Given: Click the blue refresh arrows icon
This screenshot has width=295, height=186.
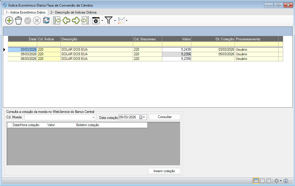Looking at the screenshot, I should click(x=46, y=20).
